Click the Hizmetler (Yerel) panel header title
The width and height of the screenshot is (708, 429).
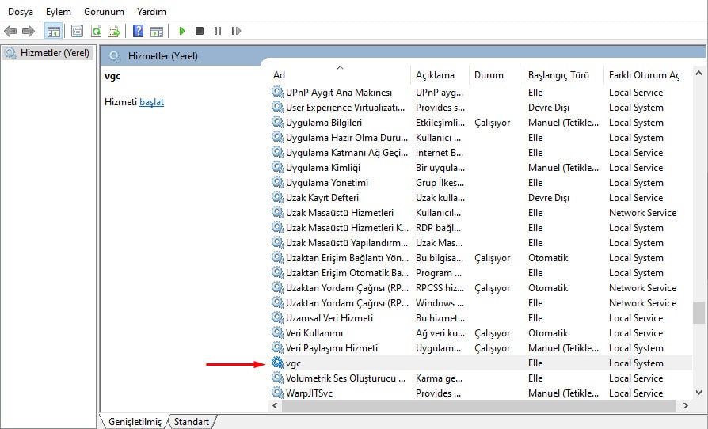(x=163, y=56)
